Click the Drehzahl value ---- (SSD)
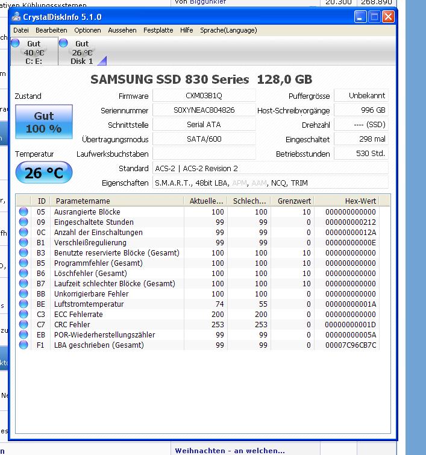This screenshot has width=426, height=455. point(362,125)
